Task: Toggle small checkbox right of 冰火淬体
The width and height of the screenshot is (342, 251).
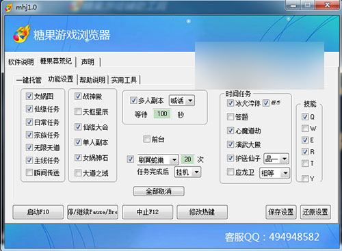Action: 266,103
